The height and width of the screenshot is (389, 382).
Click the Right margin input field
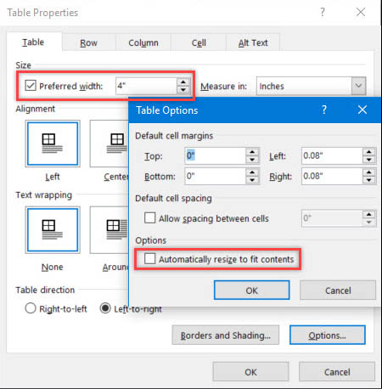click(x=332, y=176)
